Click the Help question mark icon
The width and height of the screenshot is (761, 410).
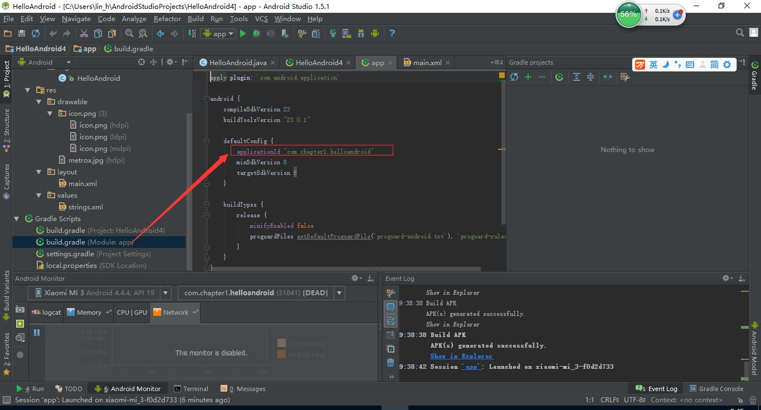point(392,33)
